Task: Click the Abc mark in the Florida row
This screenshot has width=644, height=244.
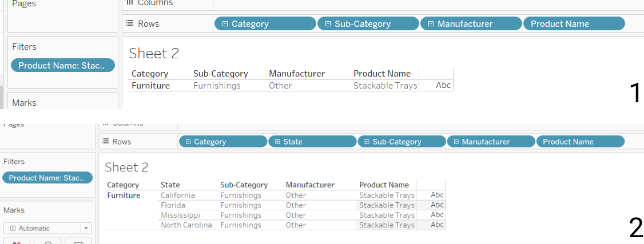Action: [437, 205]
